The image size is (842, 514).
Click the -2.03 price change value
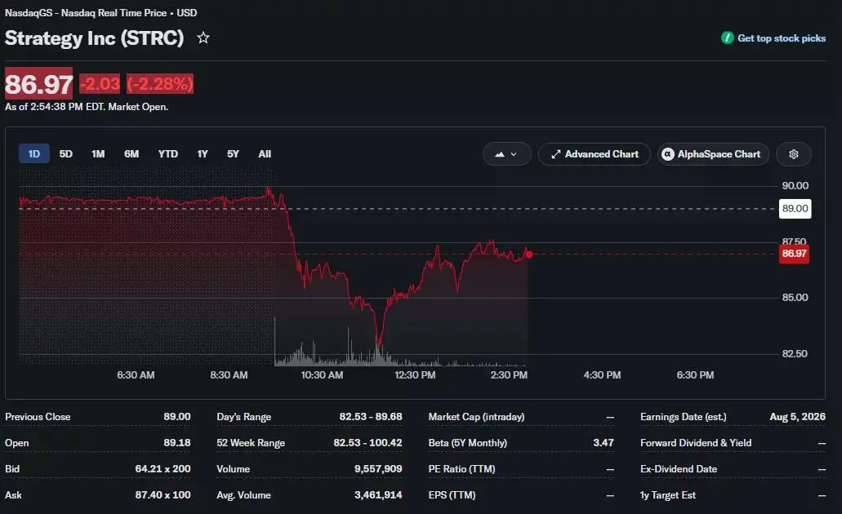tap(100, 84)
